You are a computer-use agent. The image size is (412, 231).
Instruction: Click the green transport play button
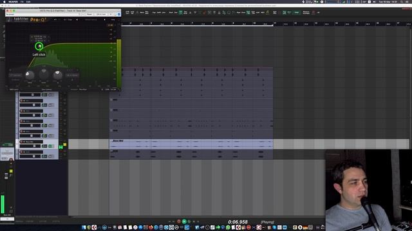(184, 221)
